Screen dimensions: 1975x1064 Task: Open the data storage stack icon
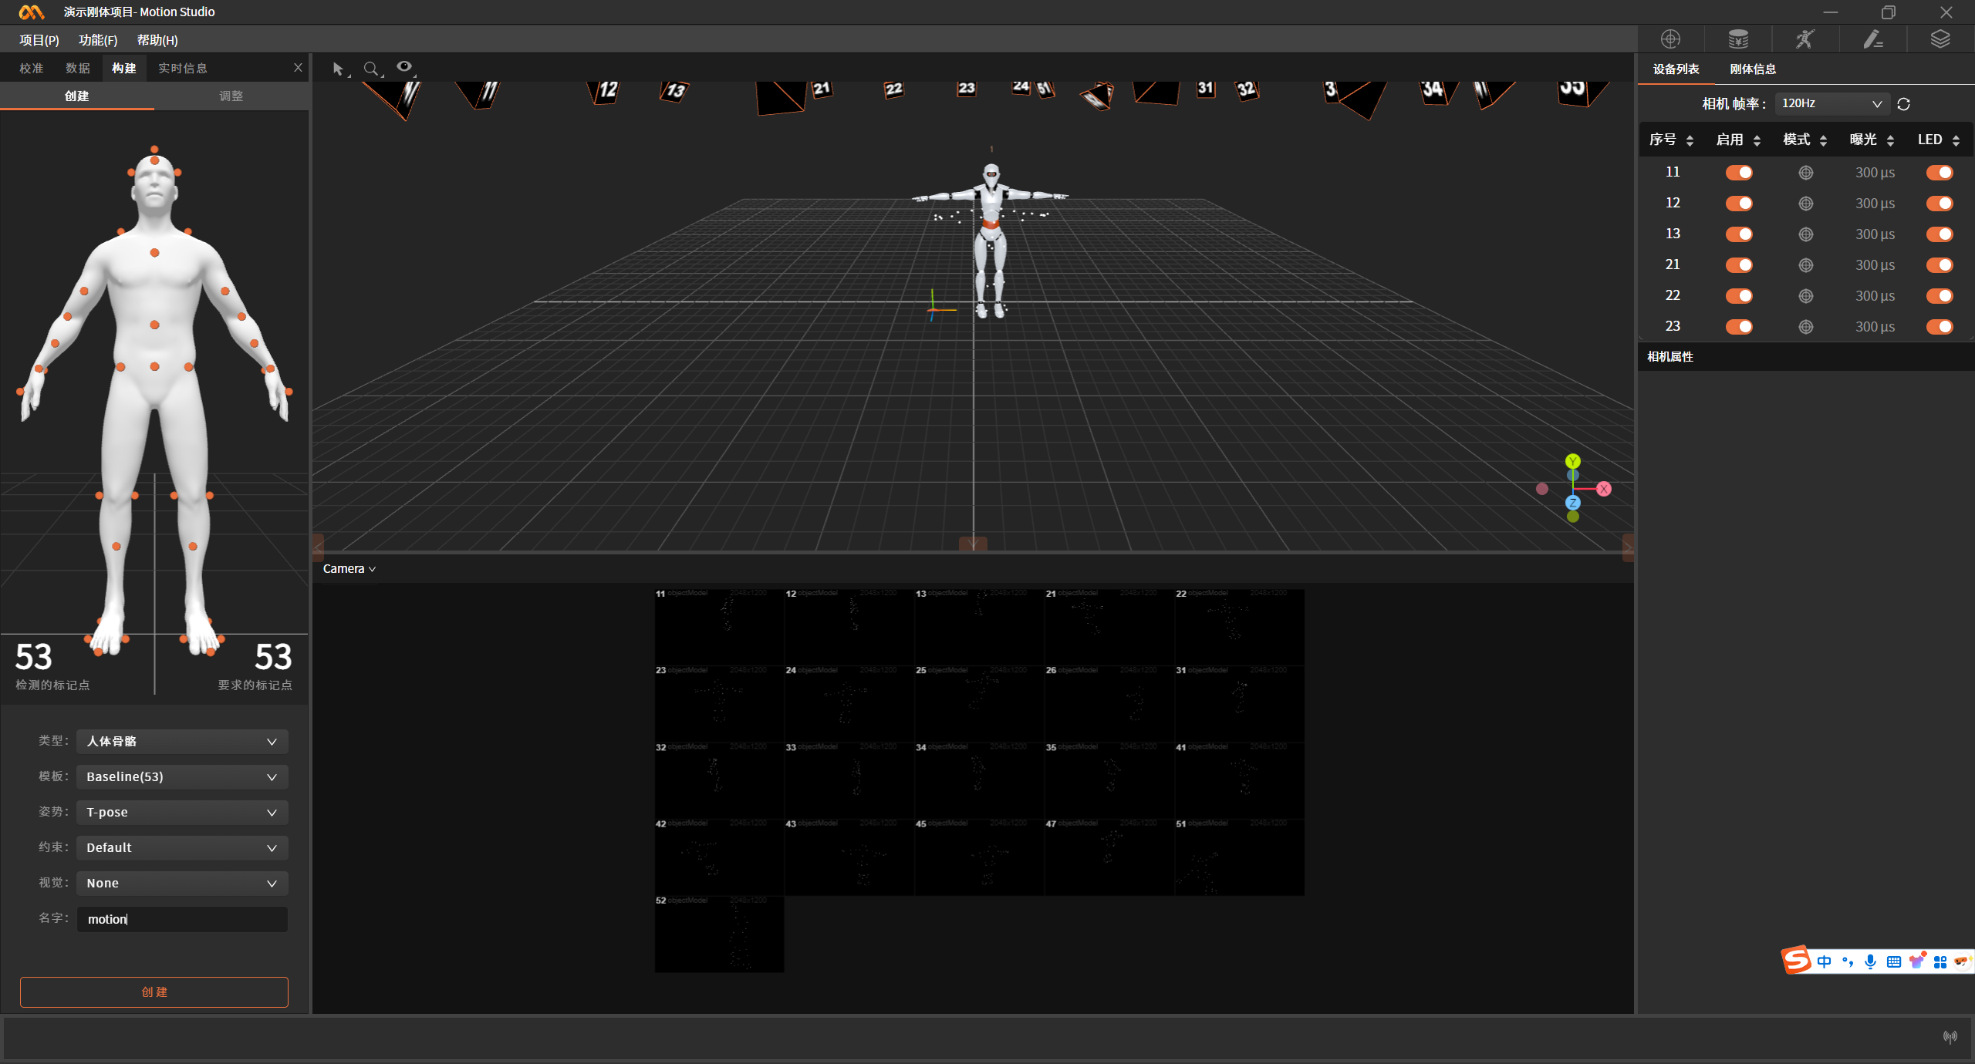click(1738, 39)
